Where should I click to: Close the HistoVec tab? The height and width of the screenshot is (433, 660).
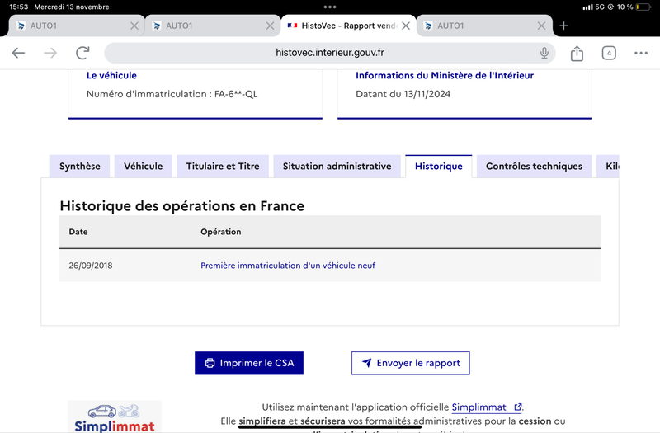[406, 26]
